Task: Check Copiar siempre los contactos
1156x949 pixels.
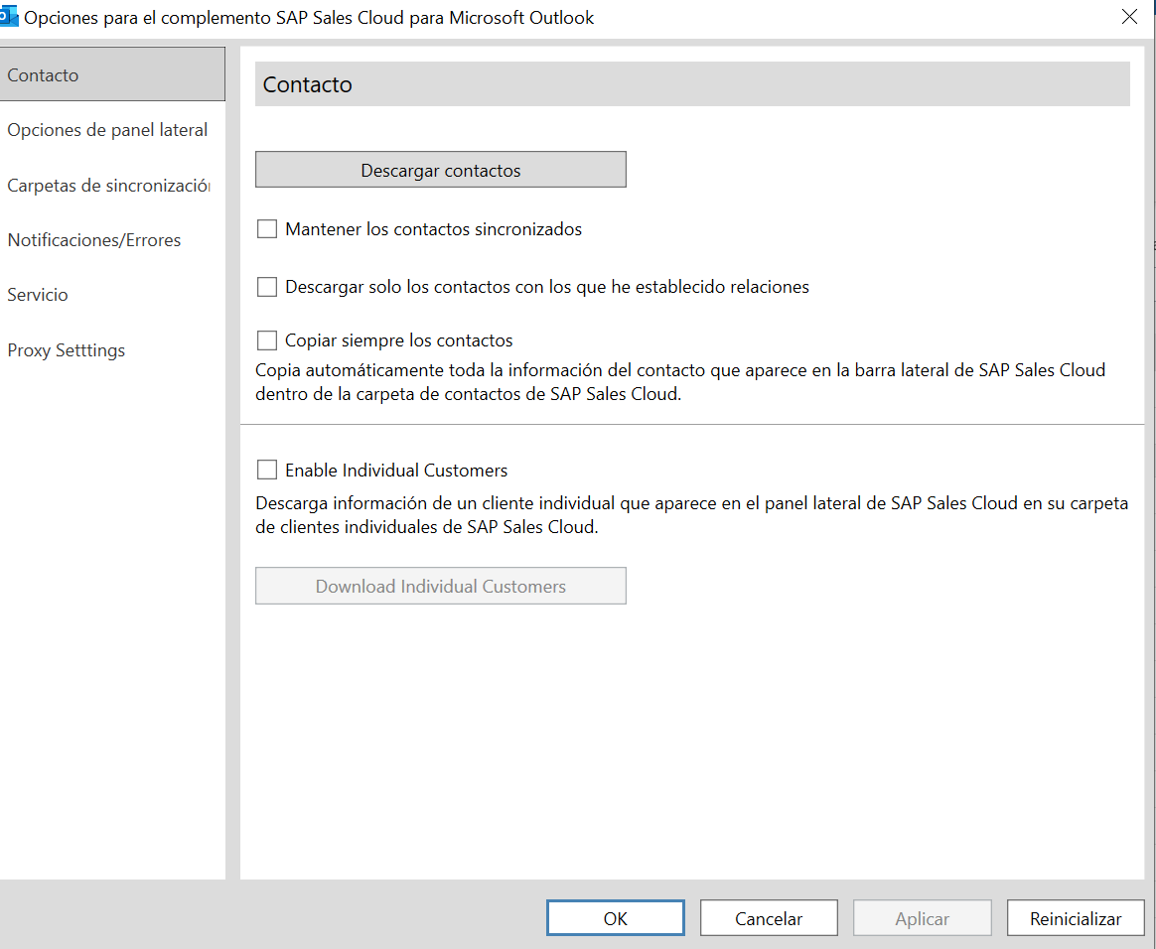Action: click(x=267, y=340)
